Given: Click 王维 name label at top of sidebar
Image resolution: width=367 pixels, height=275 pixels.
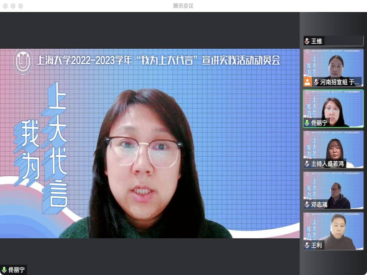Looking at the screenshot, I should point(316,41).
